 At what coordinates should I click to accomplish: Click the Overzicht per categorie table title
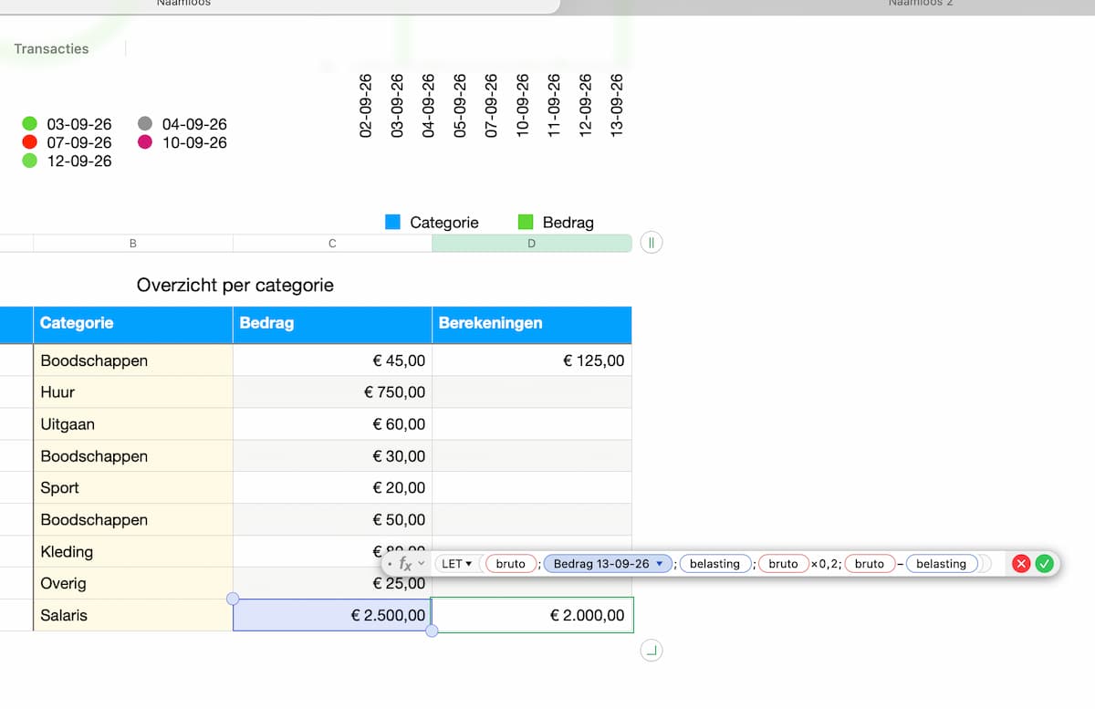235,285
